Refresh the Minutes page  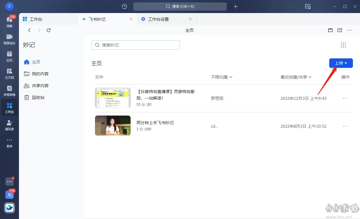coord(49,30)
